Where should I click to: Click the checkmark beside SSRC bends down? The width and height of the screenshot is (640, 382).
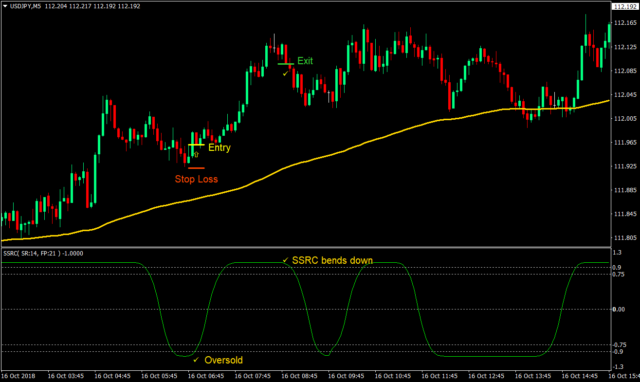[286, 260]
